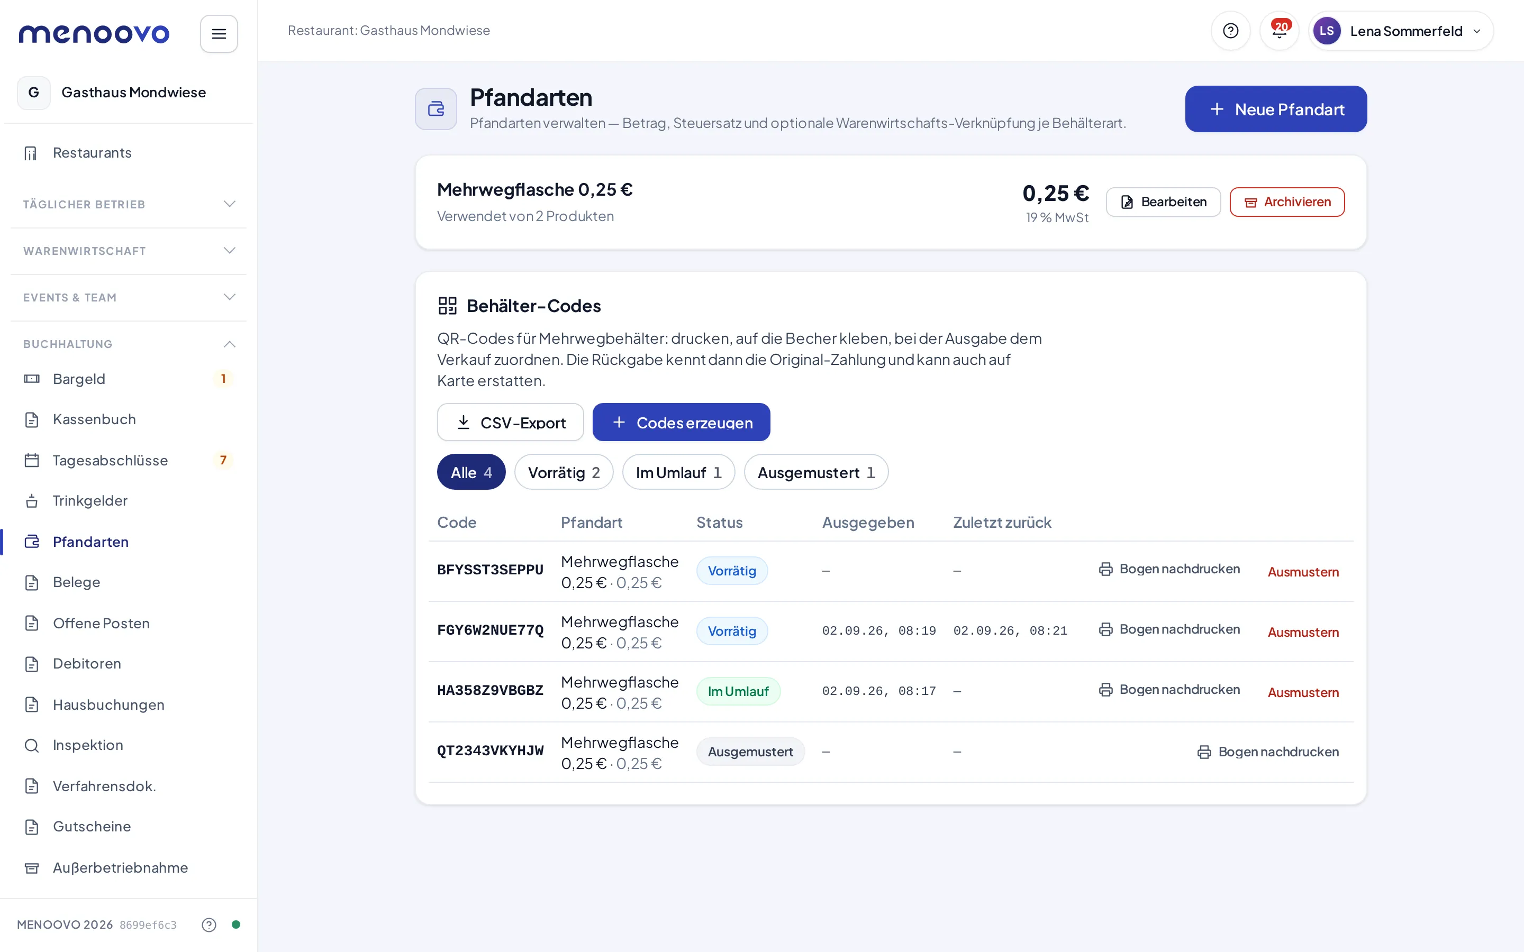The height and width of the screenshot is (952, 1524).
Task: Expand the Täglicher Betrieb section
Action: [129, 204]
